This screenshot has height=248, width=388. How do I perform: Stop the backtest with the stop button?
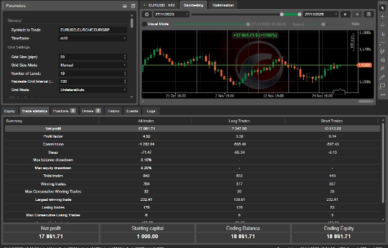click(357, 14)
